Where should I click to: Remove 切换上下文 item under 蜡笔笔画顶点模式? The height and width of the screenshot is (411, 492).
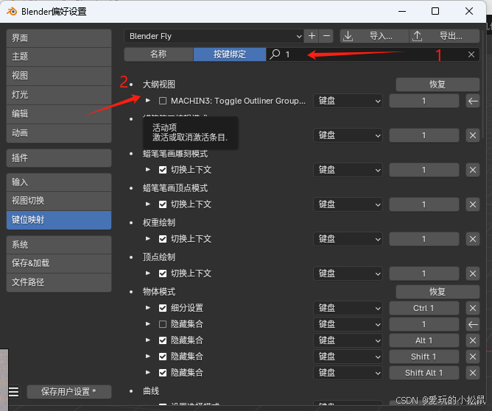[473, 204]
